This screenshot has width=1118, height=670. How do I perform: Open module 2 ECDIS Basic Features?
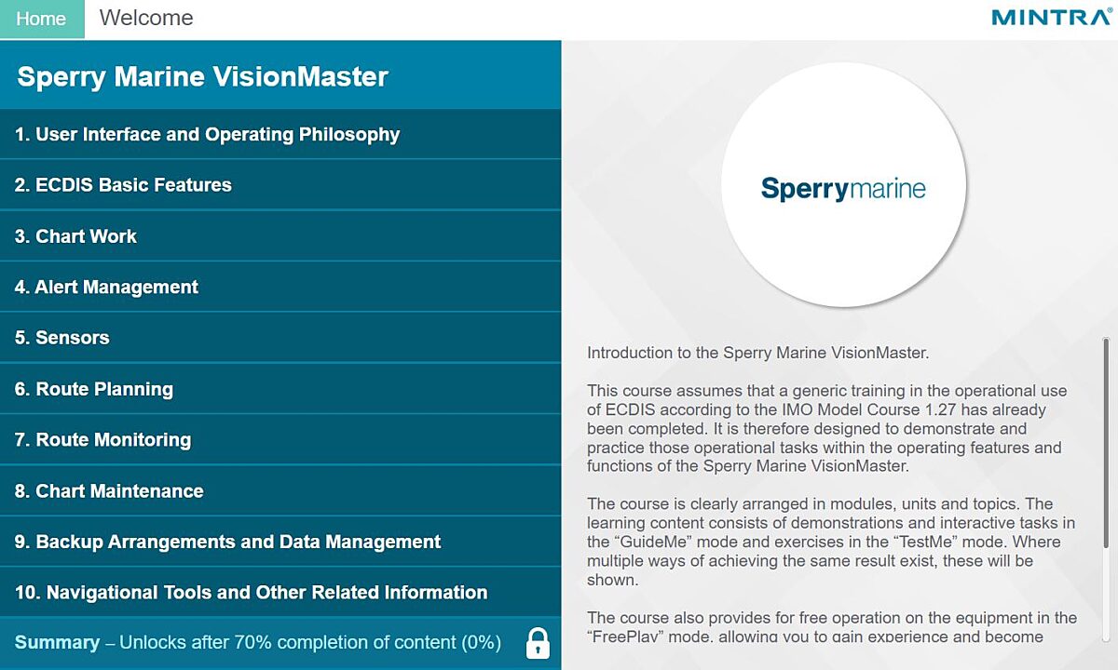pyautogui.click(x=280, y=185)
